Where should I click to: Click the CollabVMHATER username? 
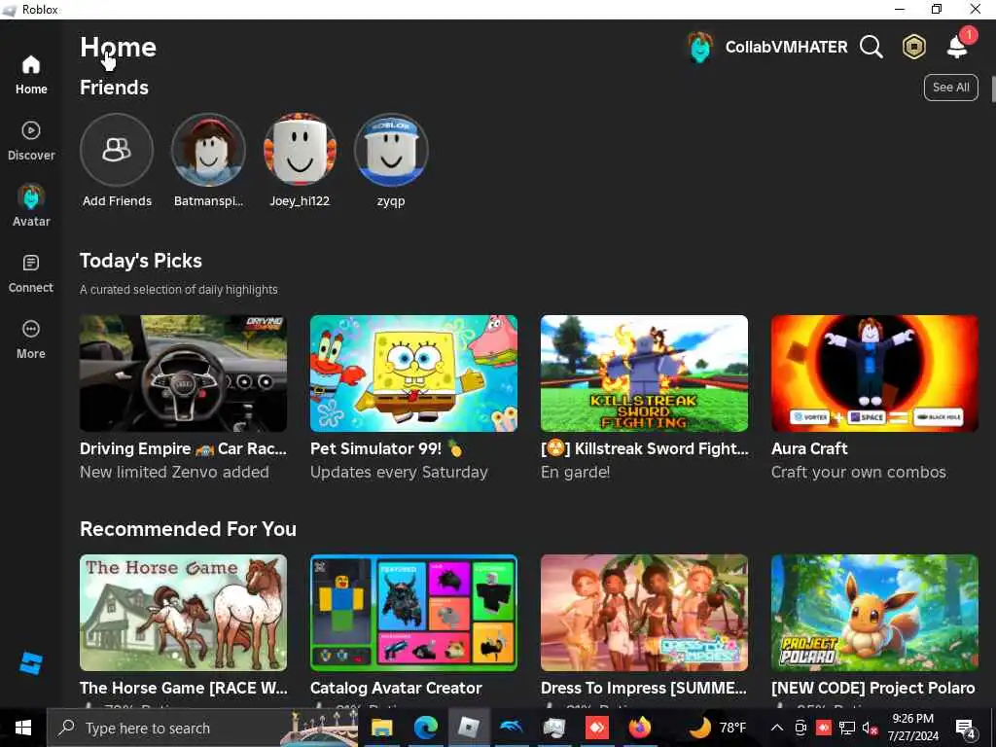786,47
